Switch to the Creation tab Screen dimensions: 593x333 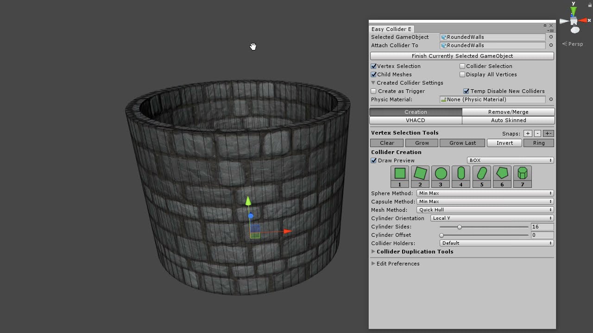click(416, 112)
